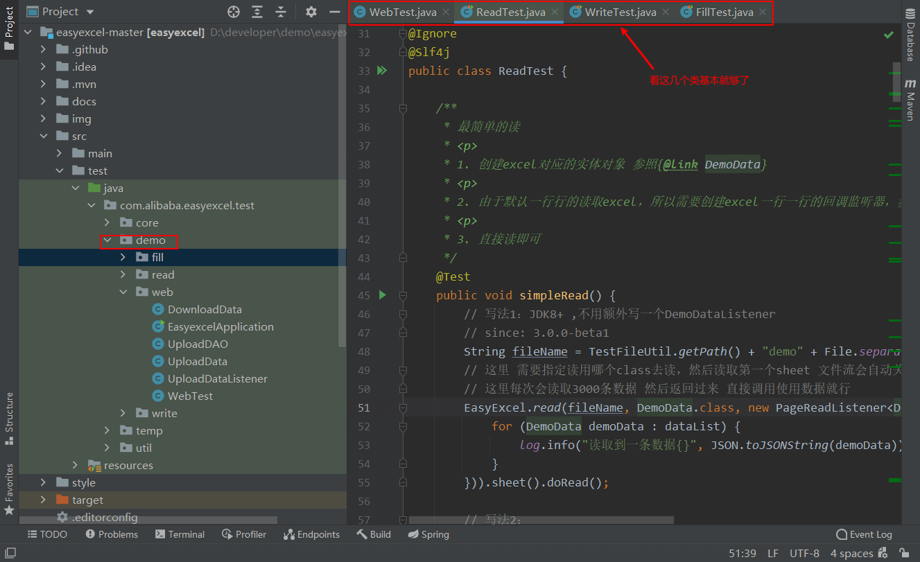Screen dimensions: 920x562
Task: Open the Event Log
Action: pos(864,534)
